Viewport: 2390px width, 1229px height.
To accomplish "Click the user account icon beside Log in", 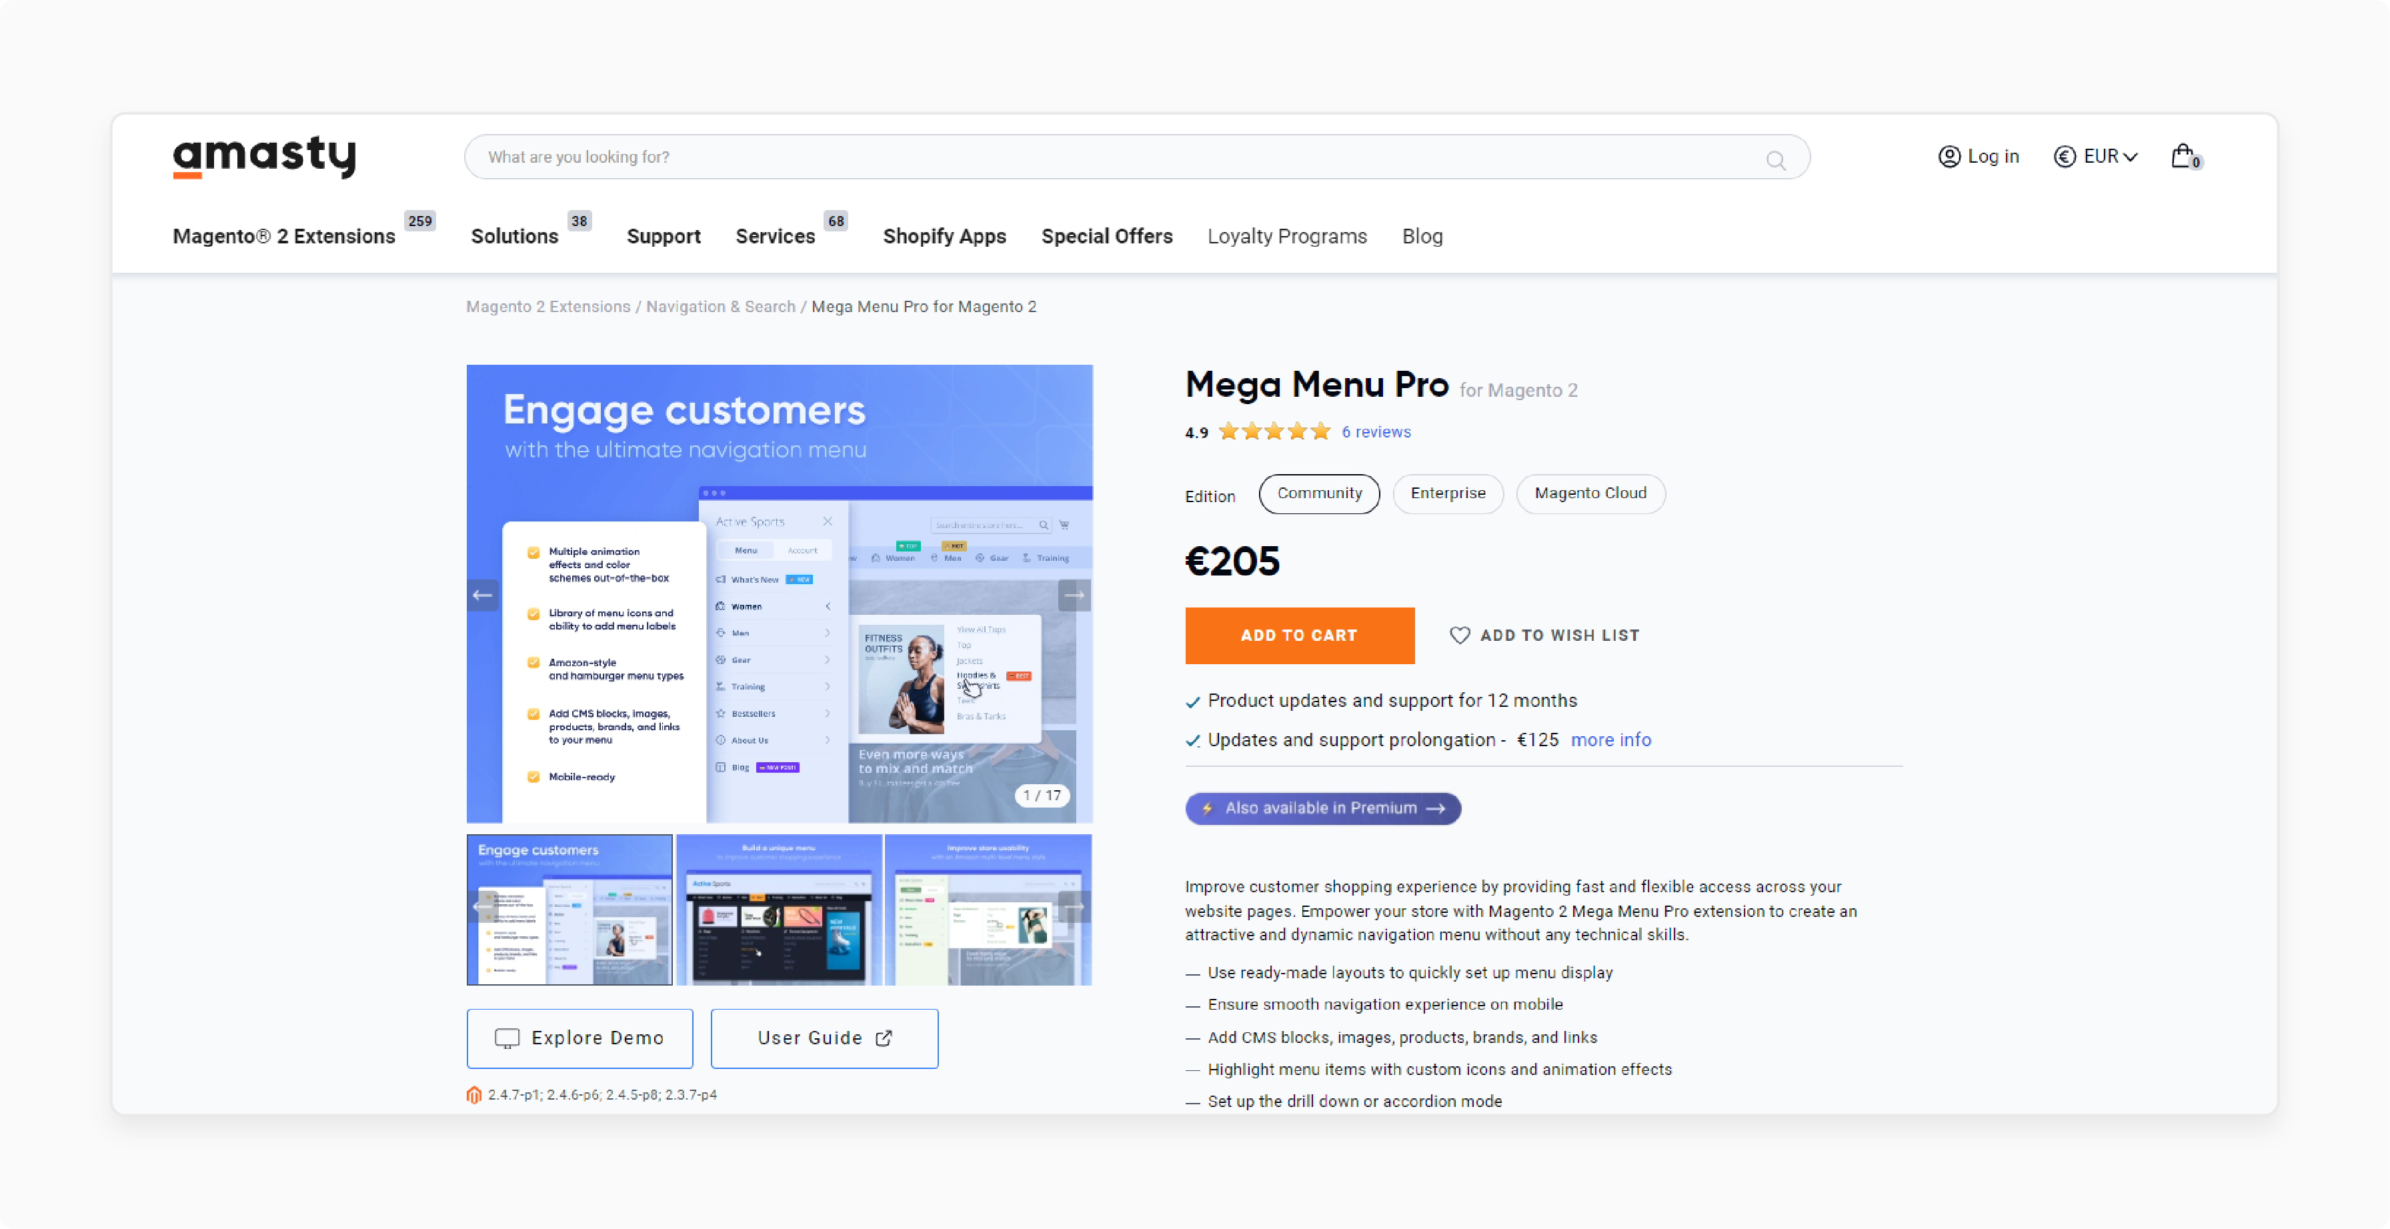I will [x=1949, y=157].
